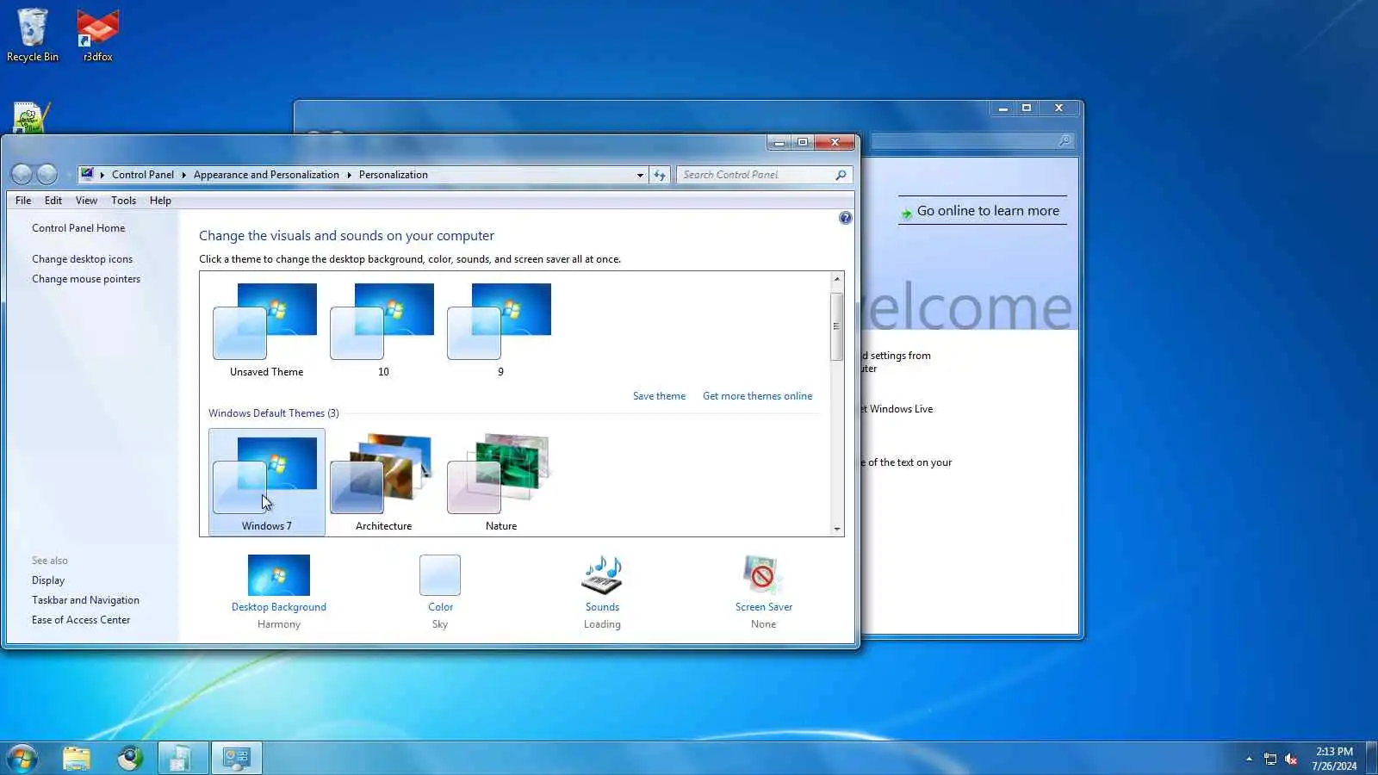1378x775 pixels.
Task: Click the theme list scrollbar thumb
Action: click(836, 326)
